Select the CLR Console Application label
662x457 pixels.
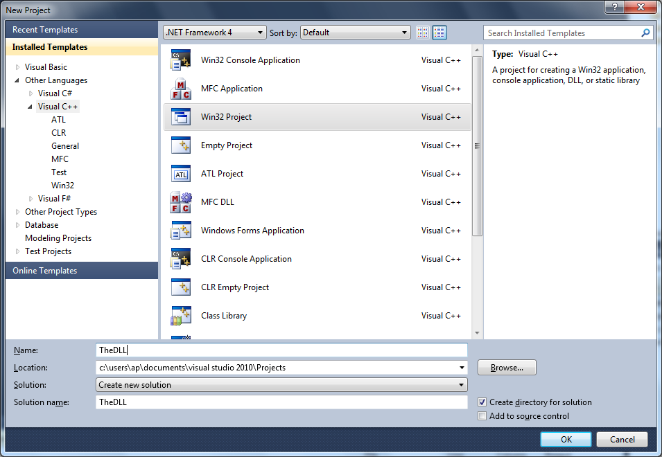[x=247, y=259]
